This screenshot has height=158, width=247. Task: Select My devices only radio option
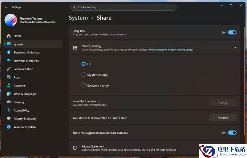[x=84, y=74]
